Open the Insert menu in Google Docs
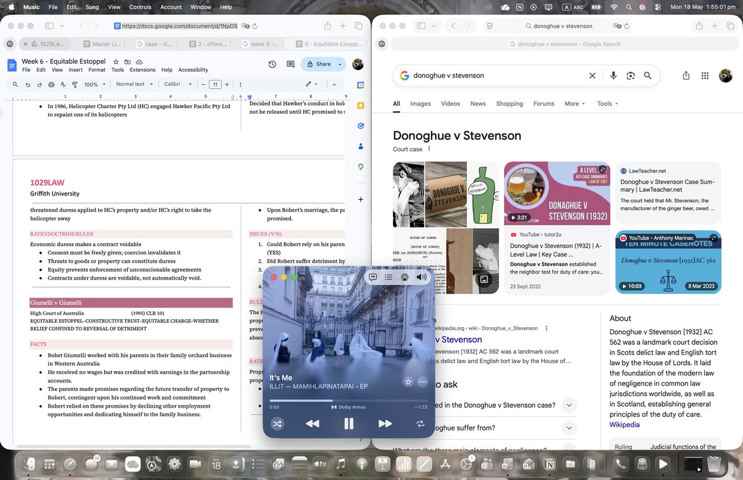Image resolution: width=743 pixels, height=480 pixels. 76,70
